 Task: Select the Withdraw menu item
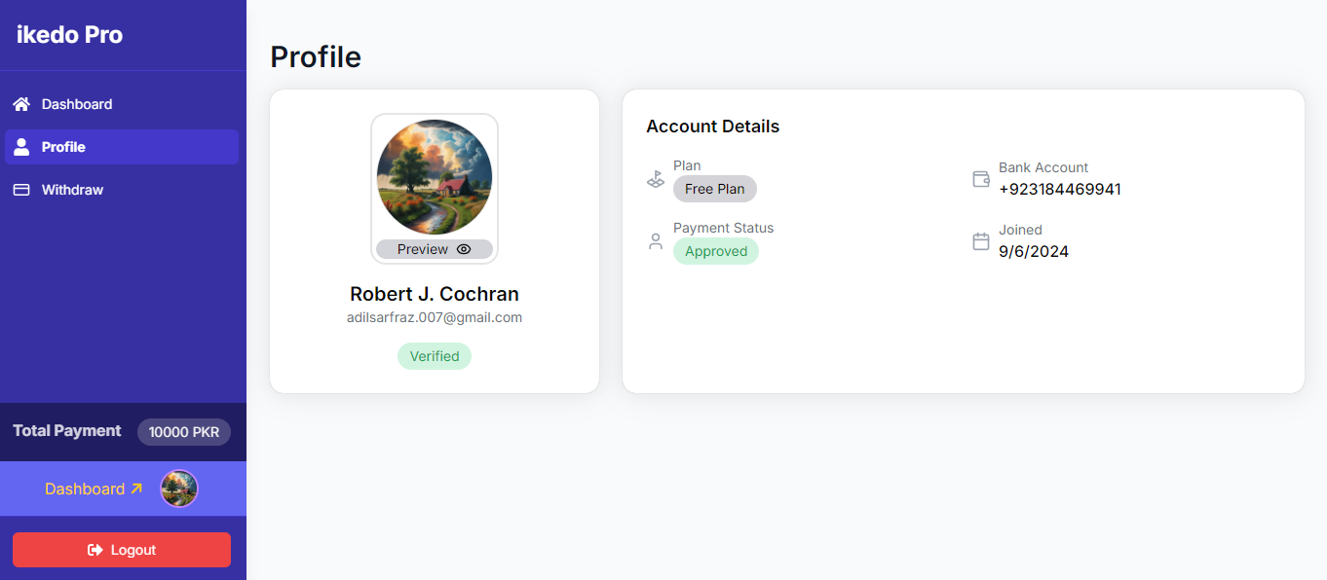(72, 190)
